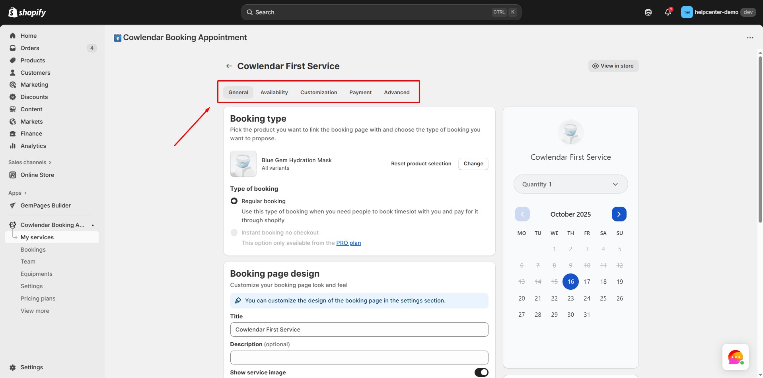This screenshot has height=378, width=763.
Task: Click the notifications bell icon
Action: [668, 12]
